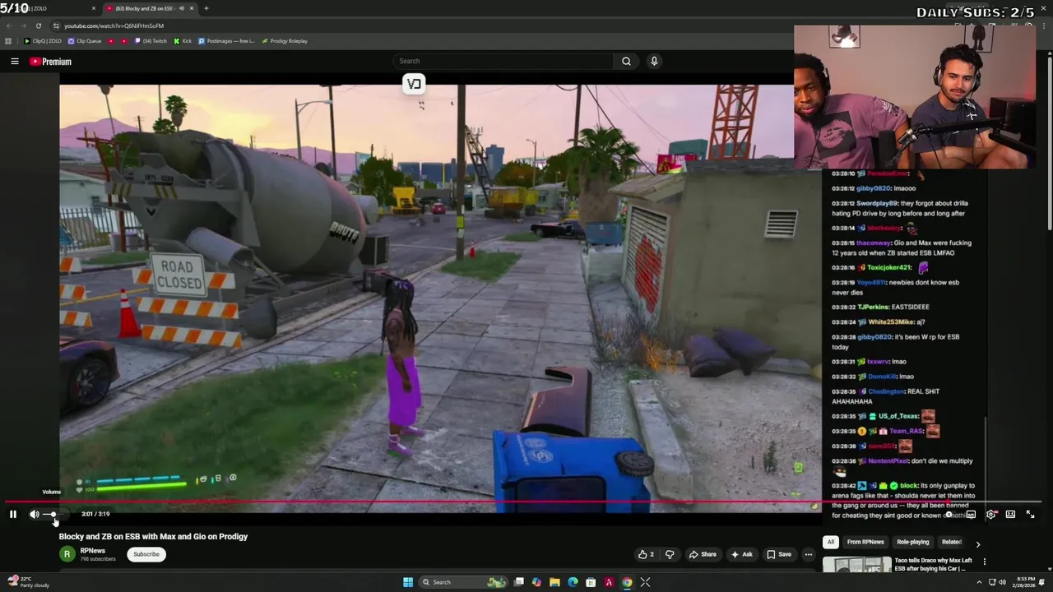Open the (34) Twitch bookmark

(x=151, y=41)
